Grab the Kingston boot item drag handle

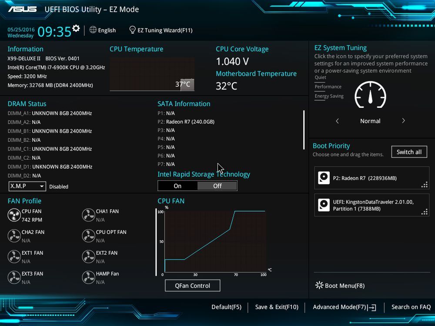click(425, 212)
